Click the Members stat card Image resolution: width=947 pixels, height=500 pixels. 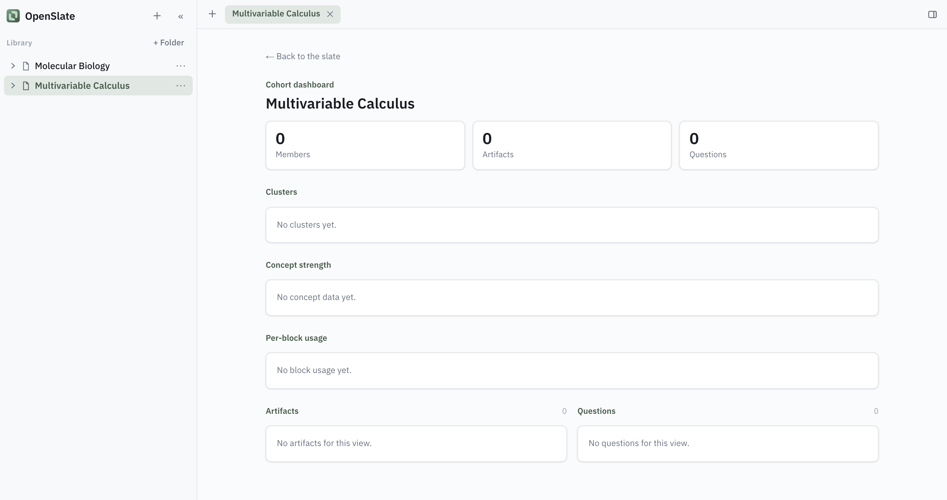pyautogui.click(x=365, y=146)
